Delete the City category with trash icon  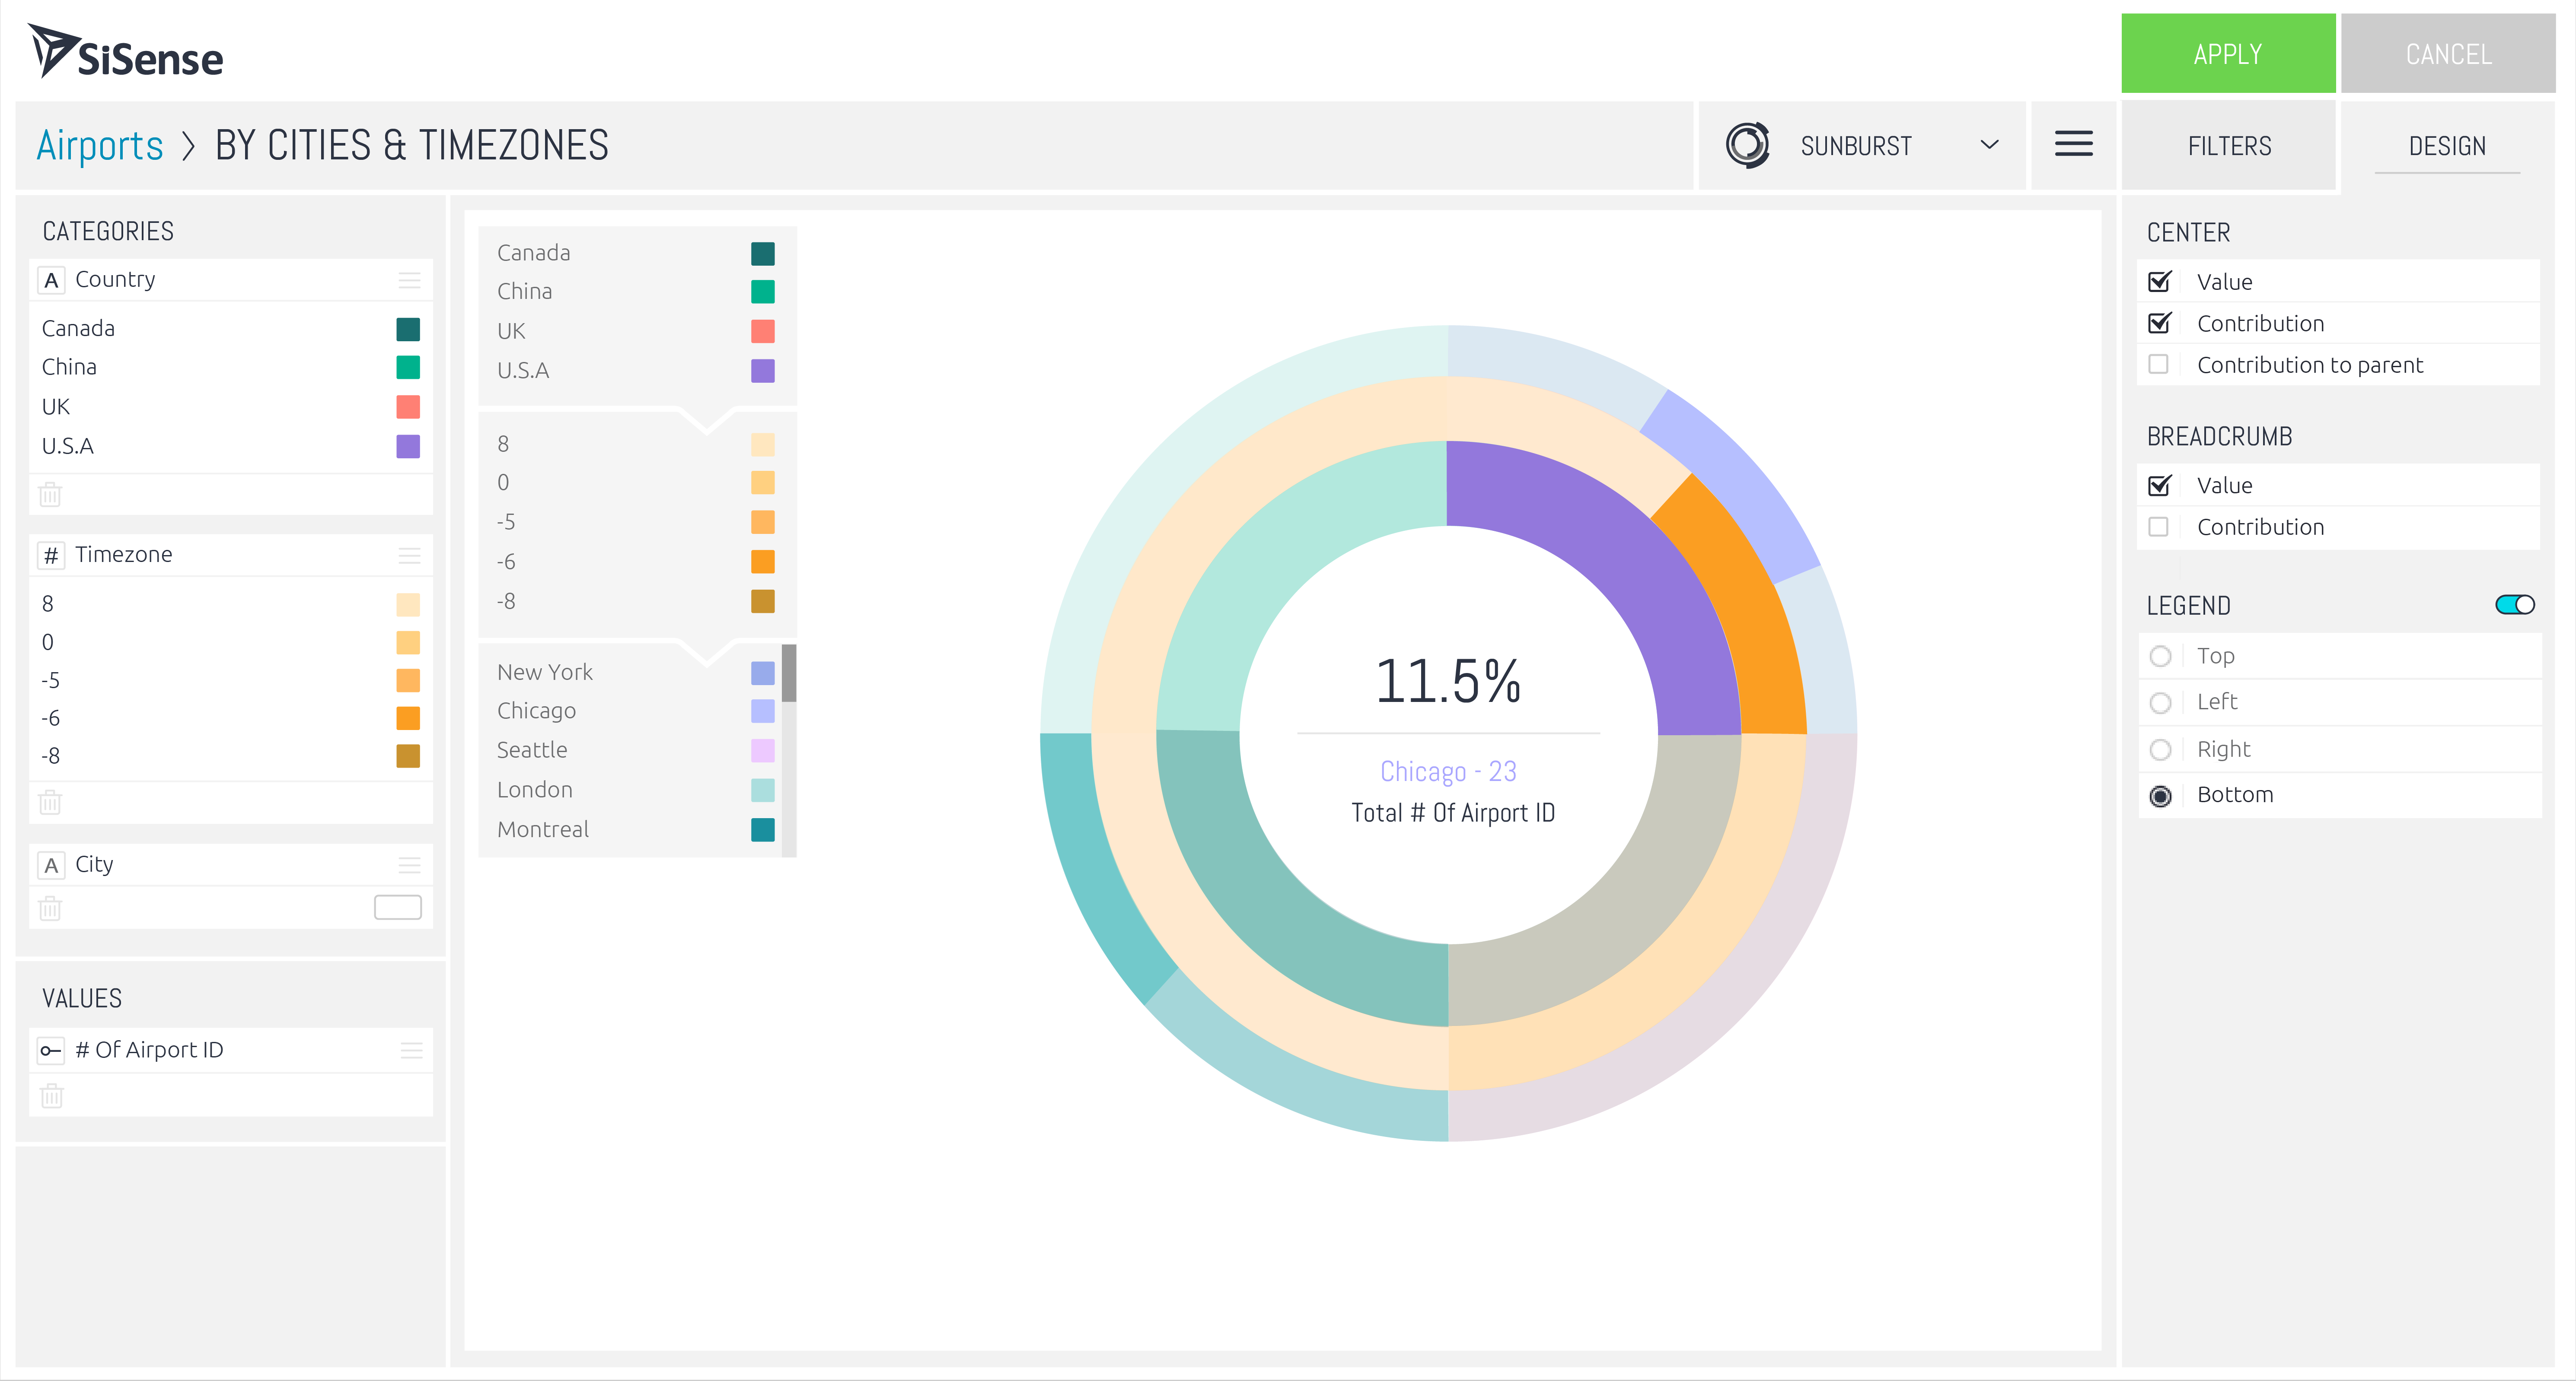[x=50, y=908]
